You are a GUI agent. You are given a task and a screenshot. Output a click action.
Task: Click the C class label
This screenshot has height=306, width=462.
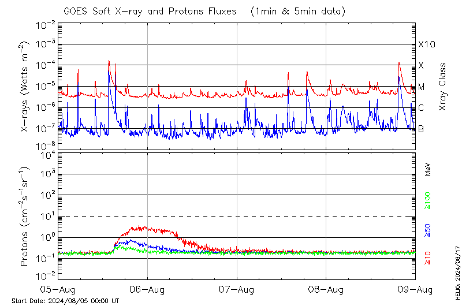422,108
